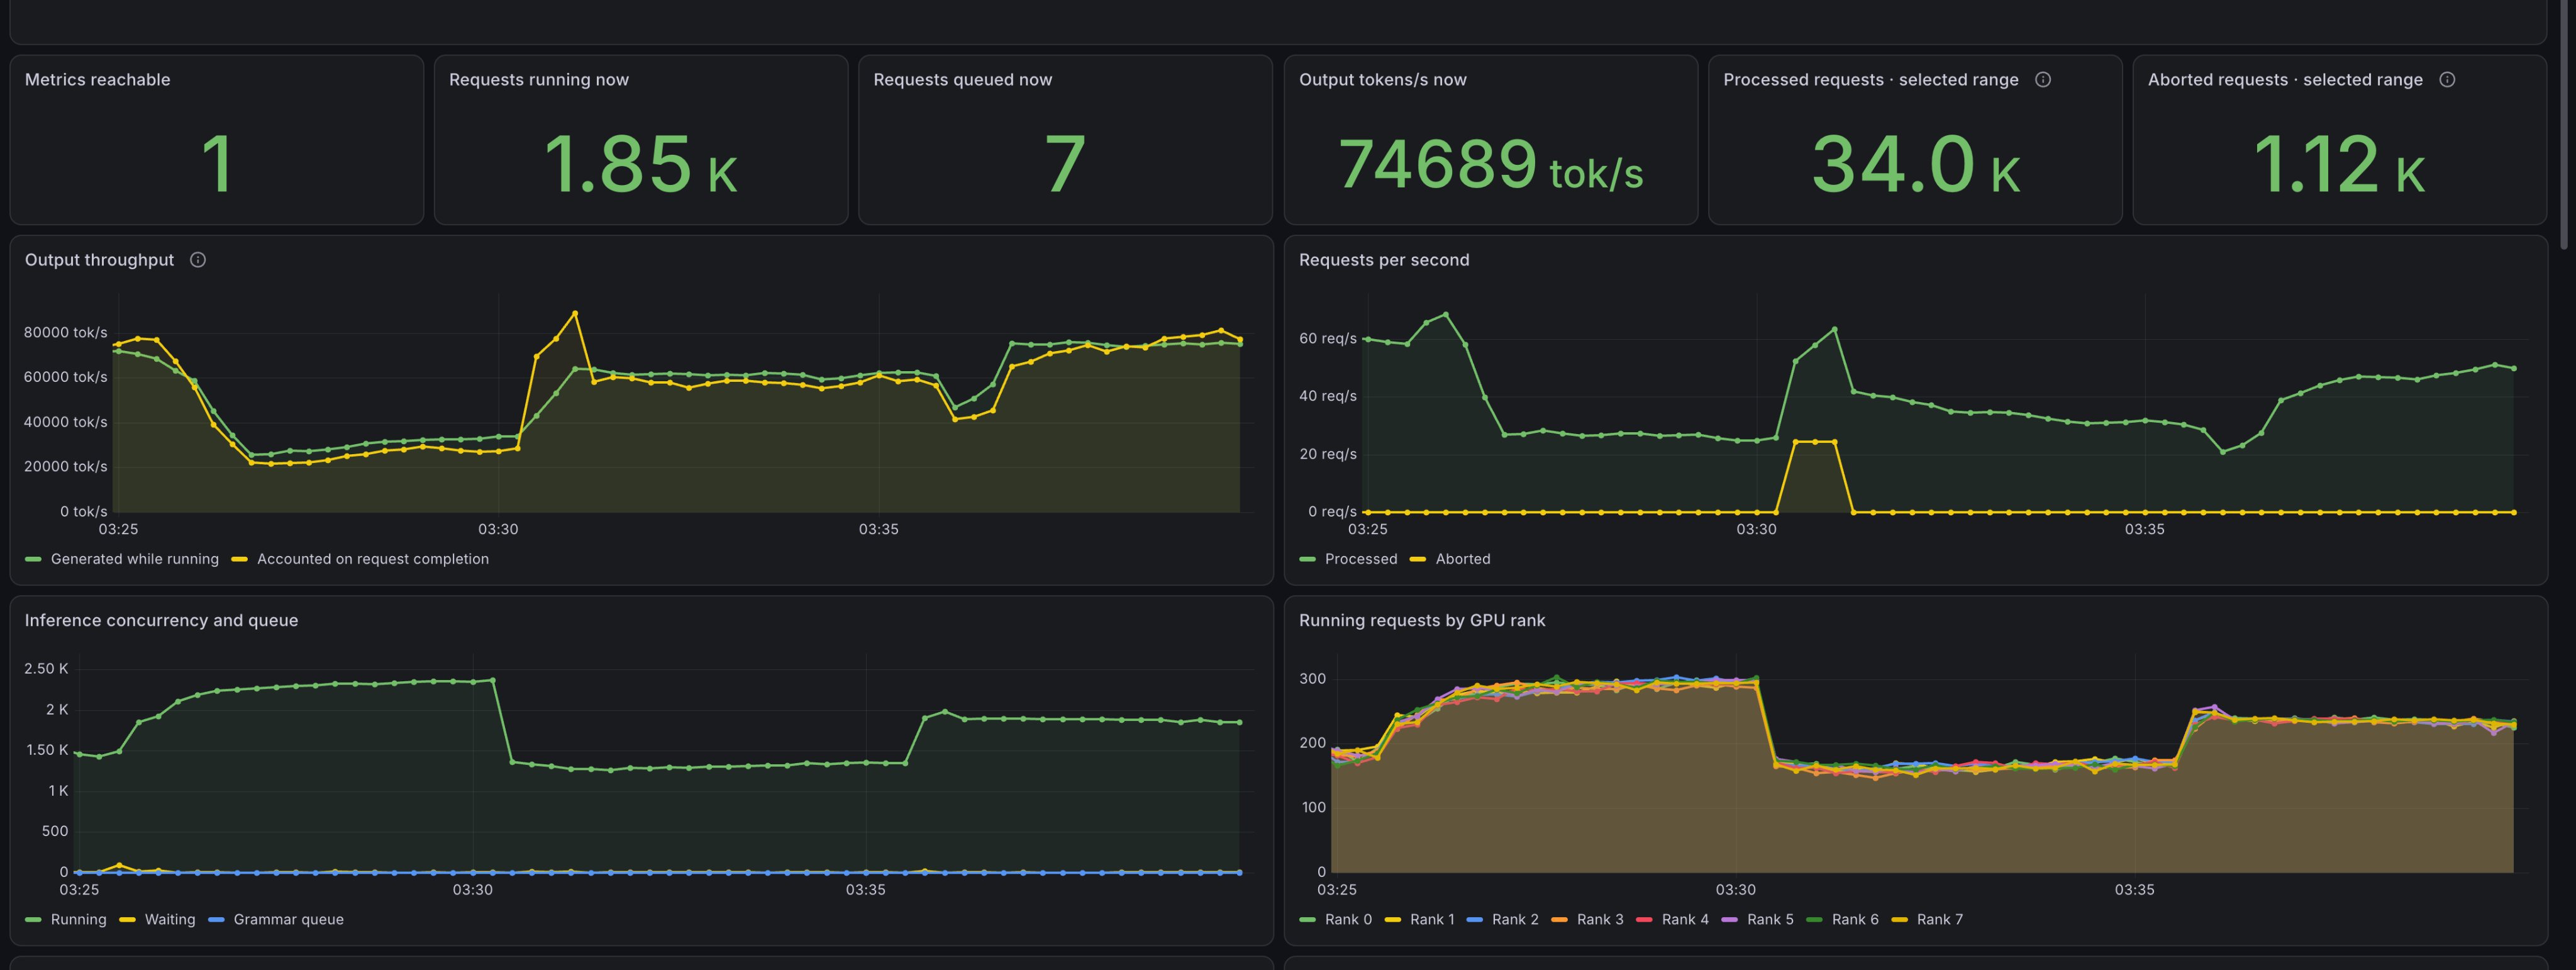Click the info icon beside Output throughput title

(x=198, y=260)
